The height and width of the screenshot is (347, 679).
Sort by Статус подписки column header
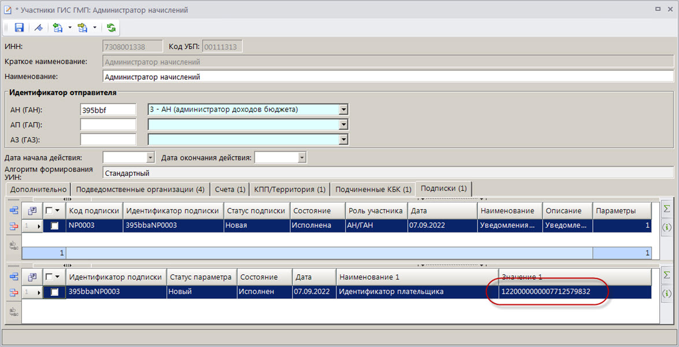click(x=256, y=211)
